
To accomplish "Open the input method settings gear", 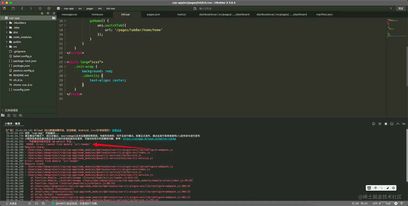I will click(x=393, y=188).
